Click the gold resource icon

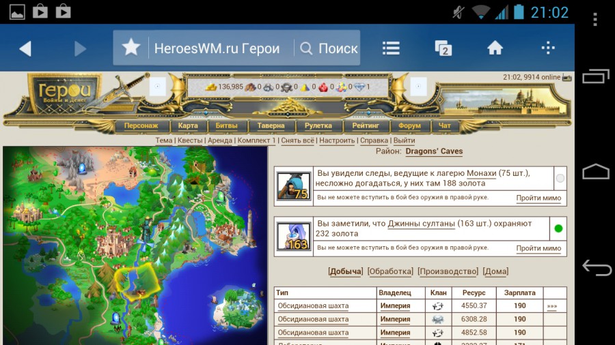[211, 87]
